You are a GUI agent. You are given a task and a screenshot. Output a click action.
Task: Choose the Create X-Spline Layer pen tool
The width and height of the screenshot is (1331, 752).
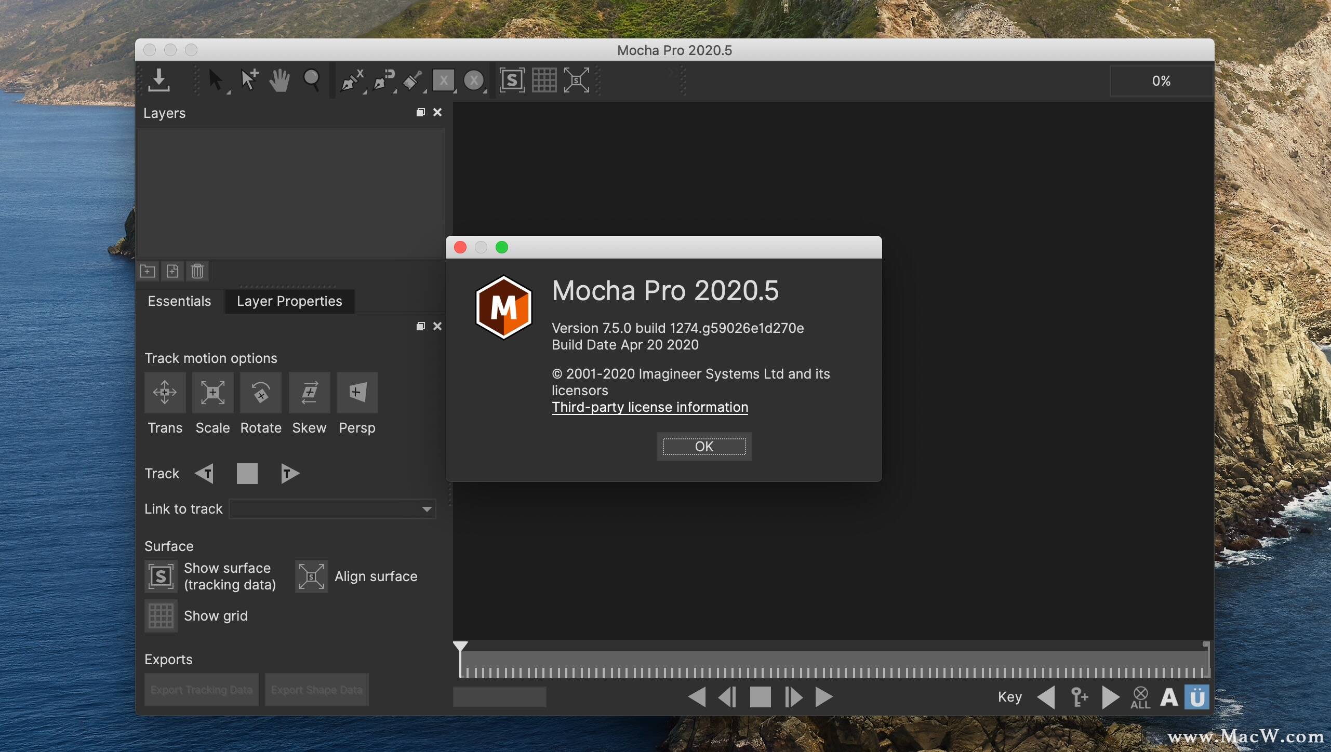click(352, 80)
